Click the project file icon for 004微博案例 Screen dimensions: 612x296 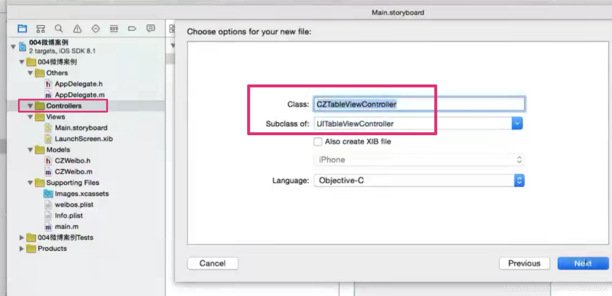tap(22, 47)
